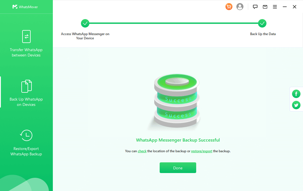Viewport: 303px width, 191px height.
Task: Open the feedback chat bubble icon
Action: pyautogui.click(x=255, y=7)
